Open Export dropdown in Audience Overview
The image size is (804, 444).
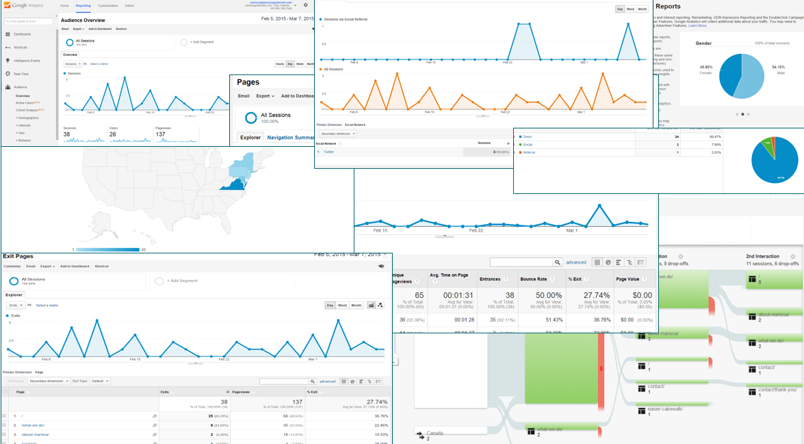point(78,29)
